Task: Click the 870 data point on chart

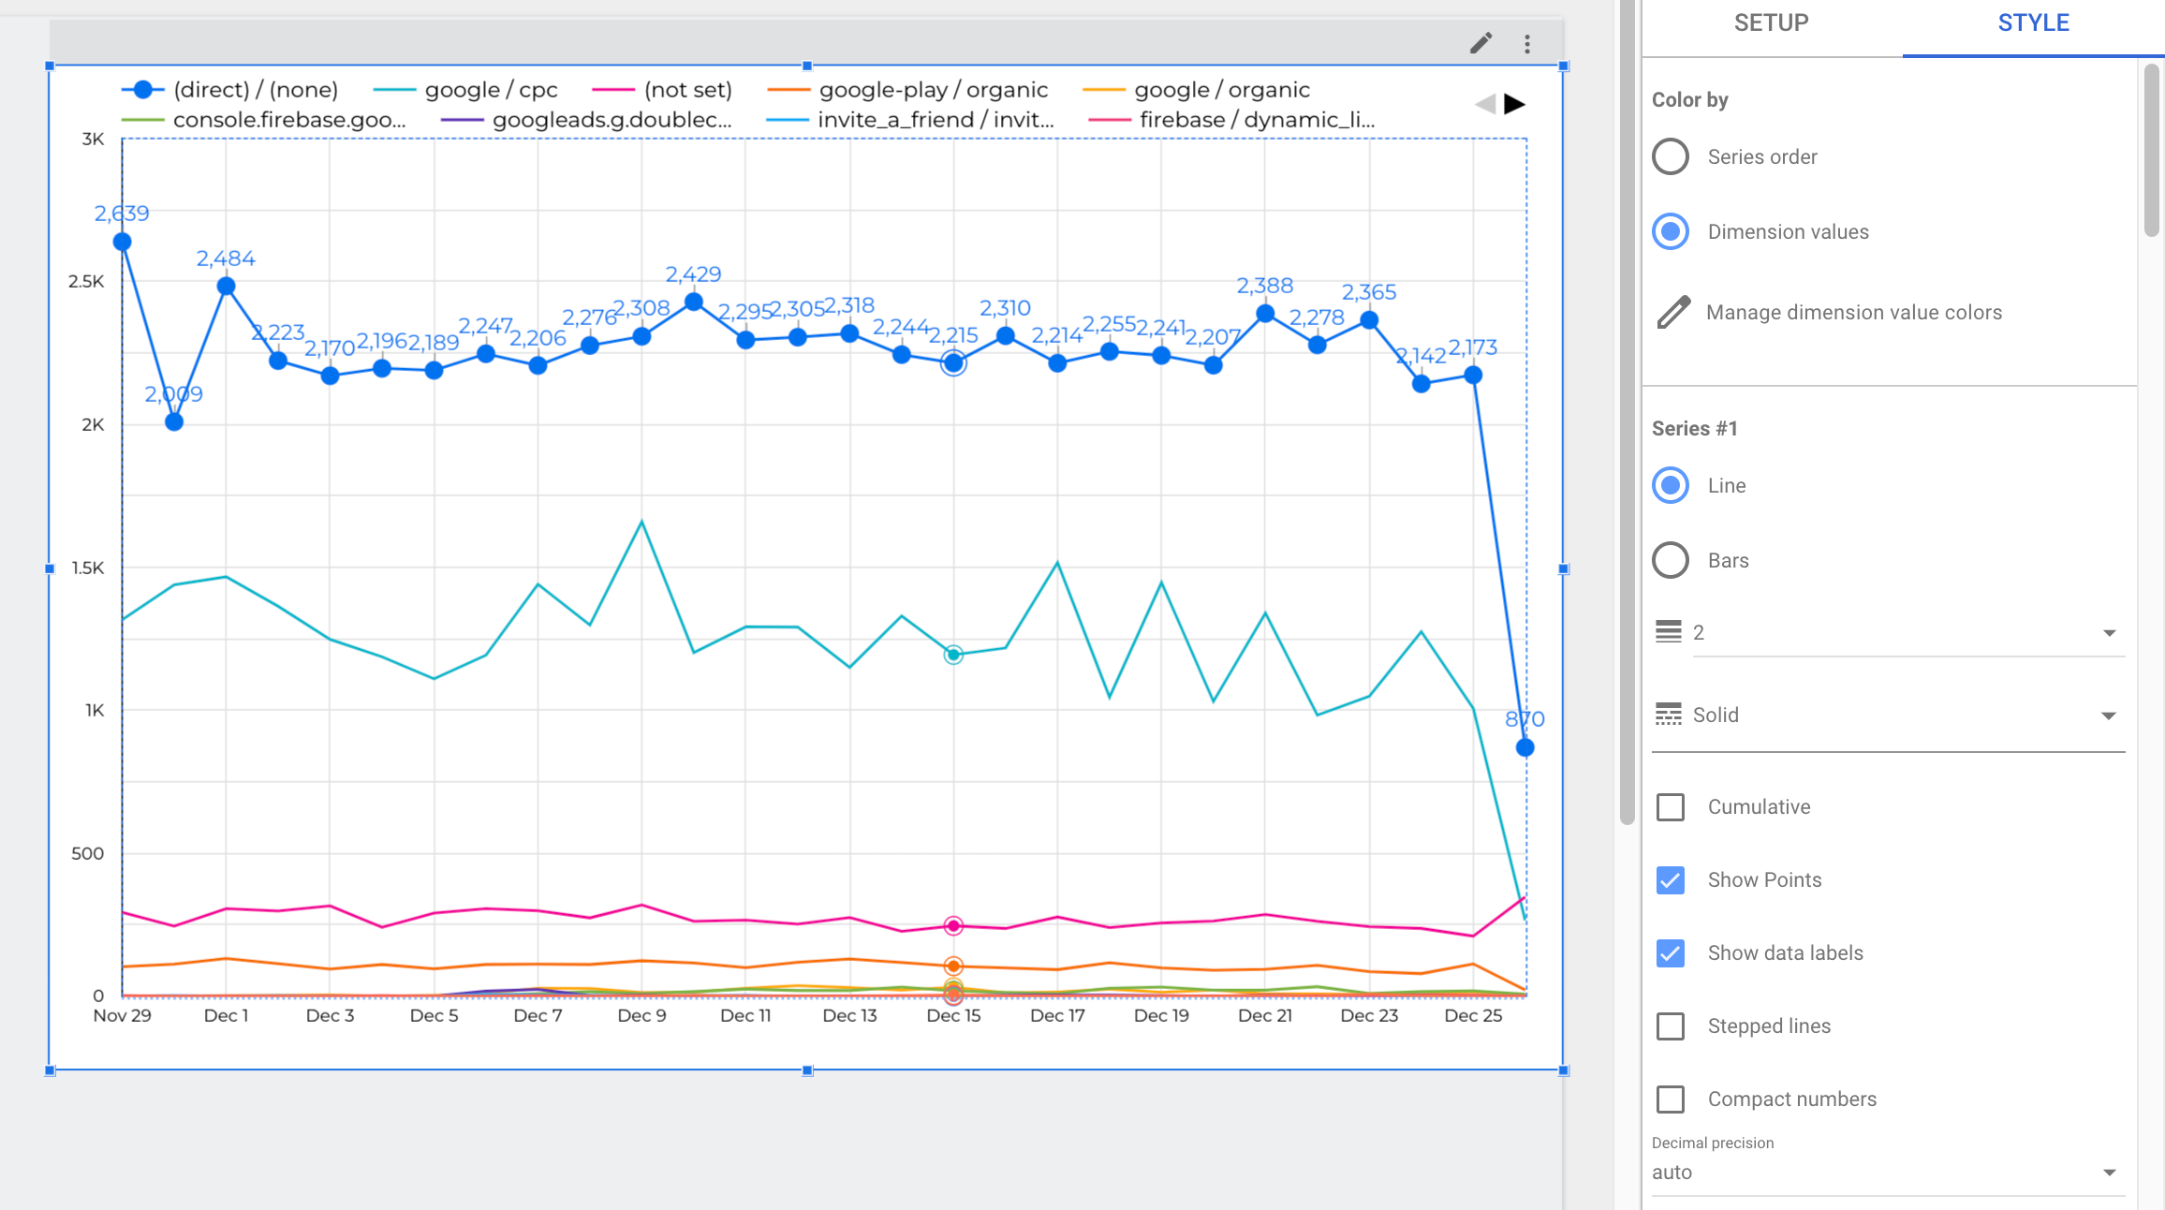Action: 1524,747
